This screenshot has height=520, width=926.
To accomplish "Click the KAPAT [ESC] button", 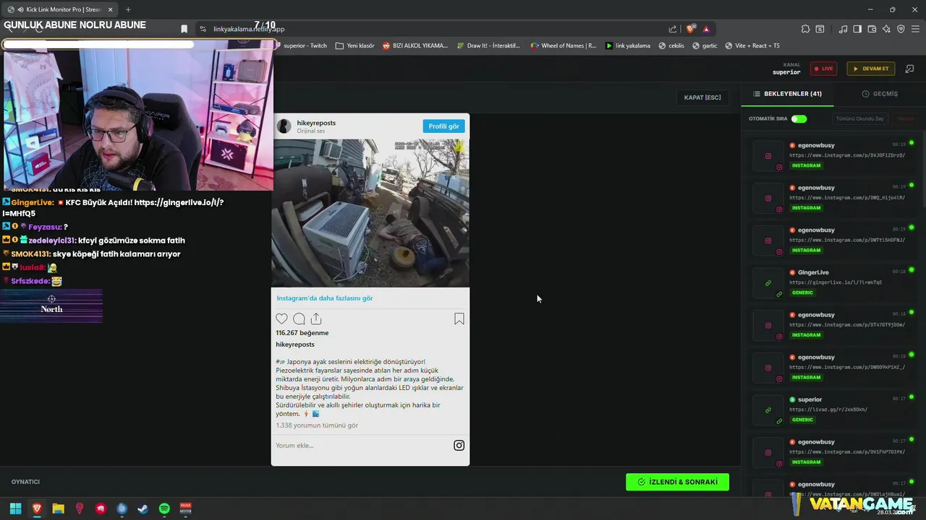I will click(702, 97).
